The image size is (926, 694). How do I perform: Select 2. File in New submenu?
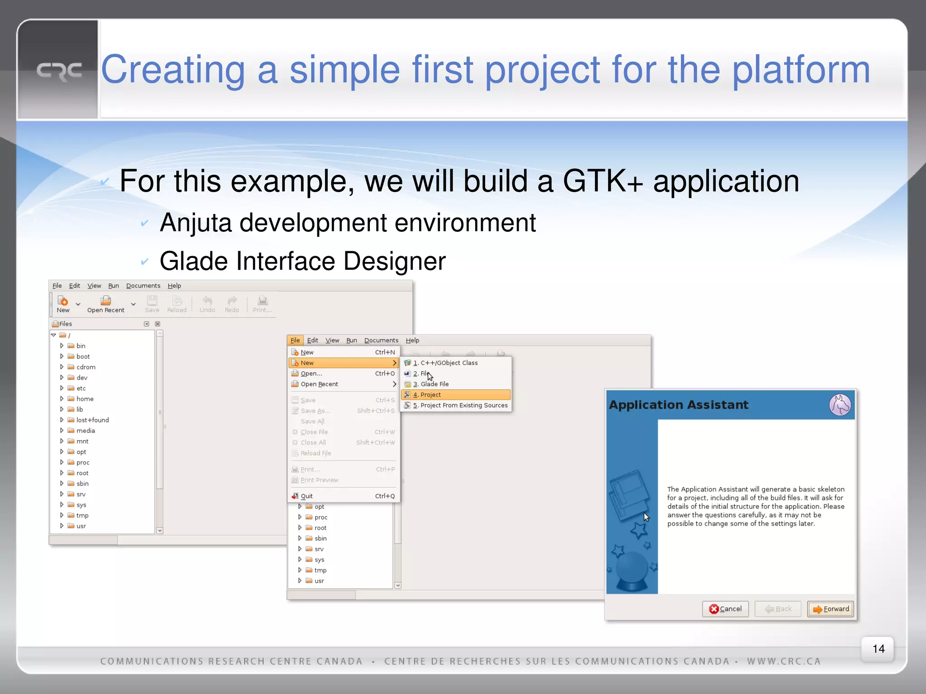point(457,373)
